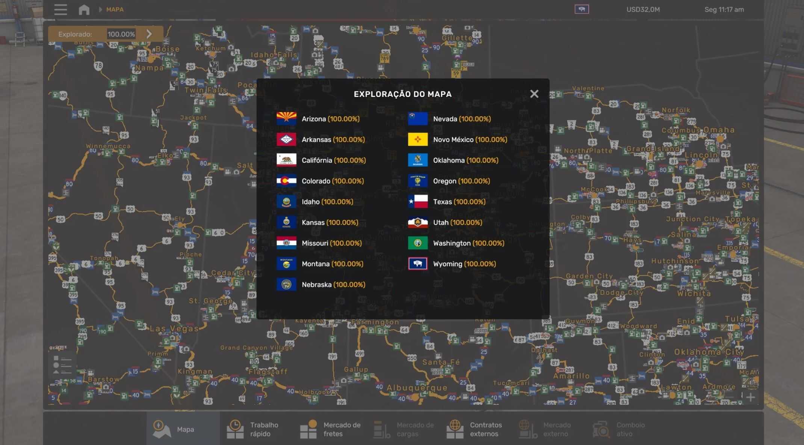Click the Explorado 100.00% value field
The width and height of the screenshot is (804, 445).
coord(121,34)
